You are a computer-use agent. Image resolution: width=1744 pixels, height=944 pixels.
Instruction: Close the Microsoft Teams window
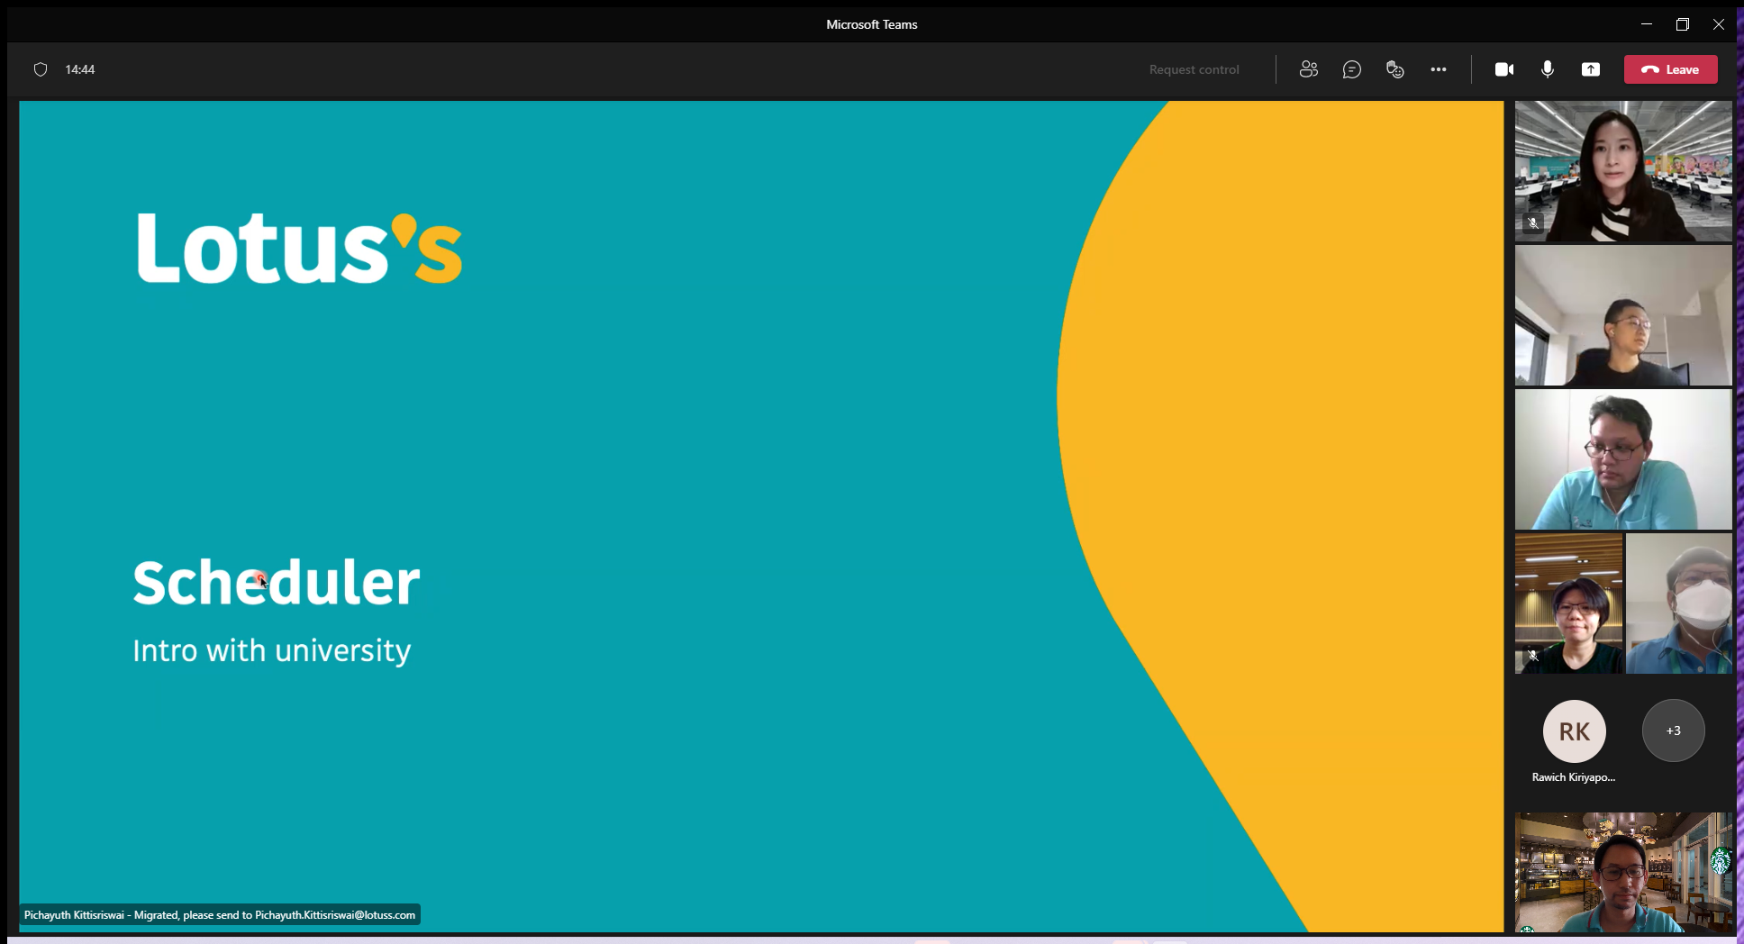[1719, 24]
